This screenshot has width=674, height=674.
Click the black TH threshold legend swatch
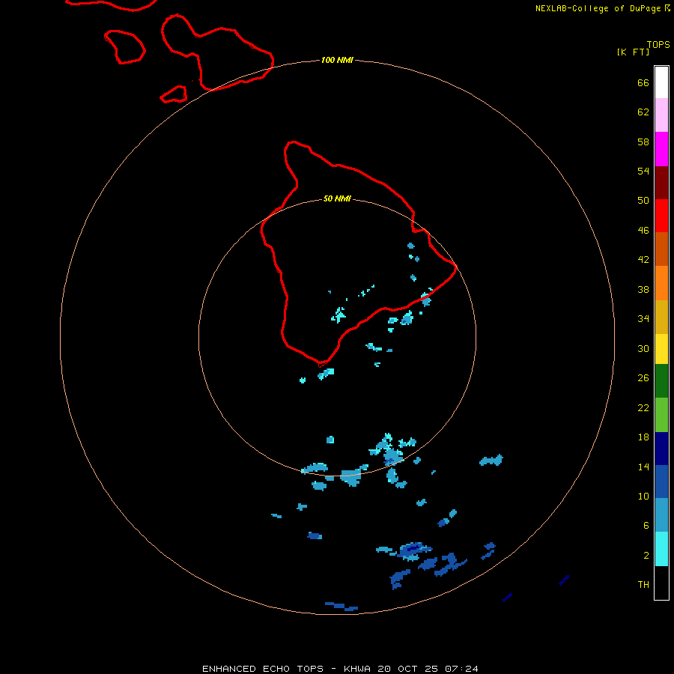tap(661, 583)
